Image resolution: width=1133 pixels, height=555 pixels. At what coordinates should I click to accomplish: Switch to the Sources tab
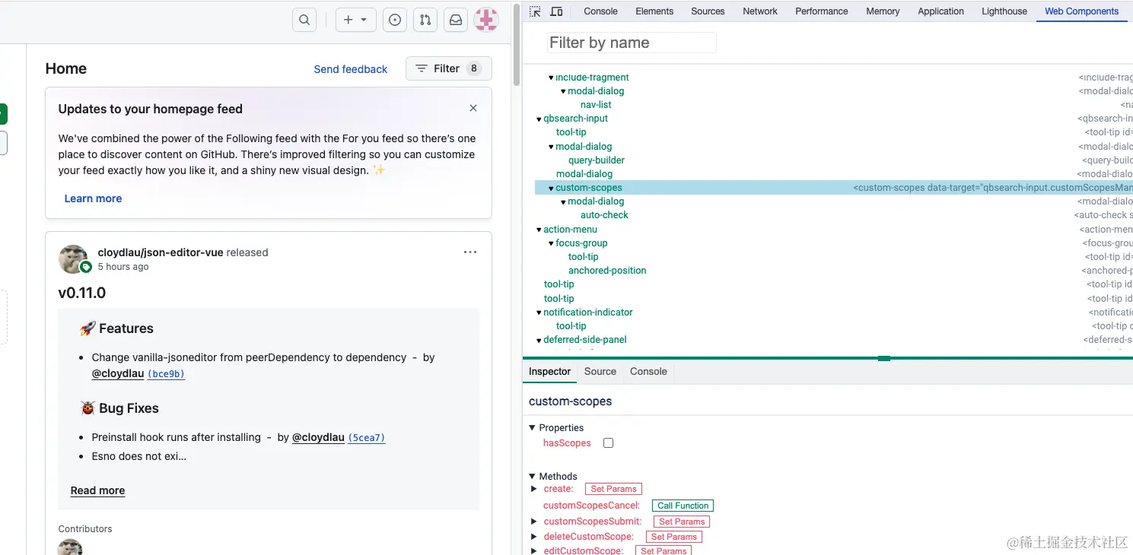click(708, 11)
